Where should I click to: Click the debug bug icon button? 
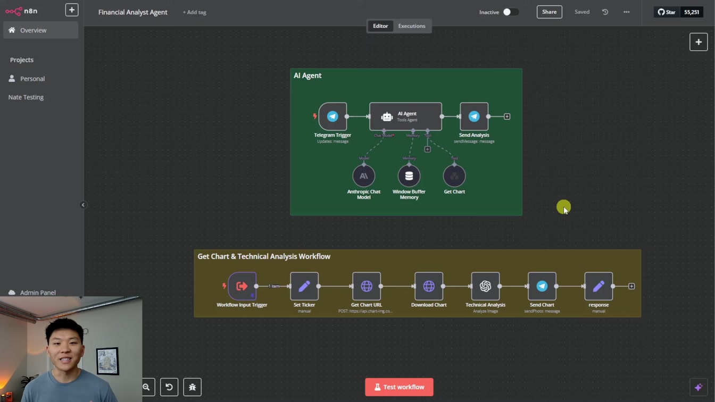click(193, 387)
